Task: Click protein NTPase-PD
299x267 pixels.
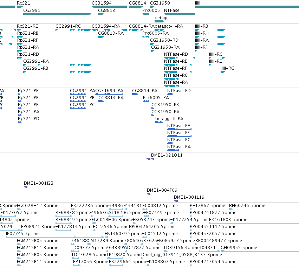Action: point(170,94)
